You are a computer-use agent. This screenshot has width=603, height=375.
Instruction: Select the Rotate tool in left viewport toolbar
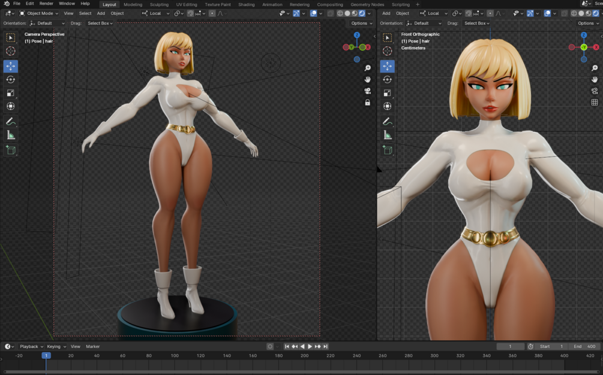click(x=10, y=80)
